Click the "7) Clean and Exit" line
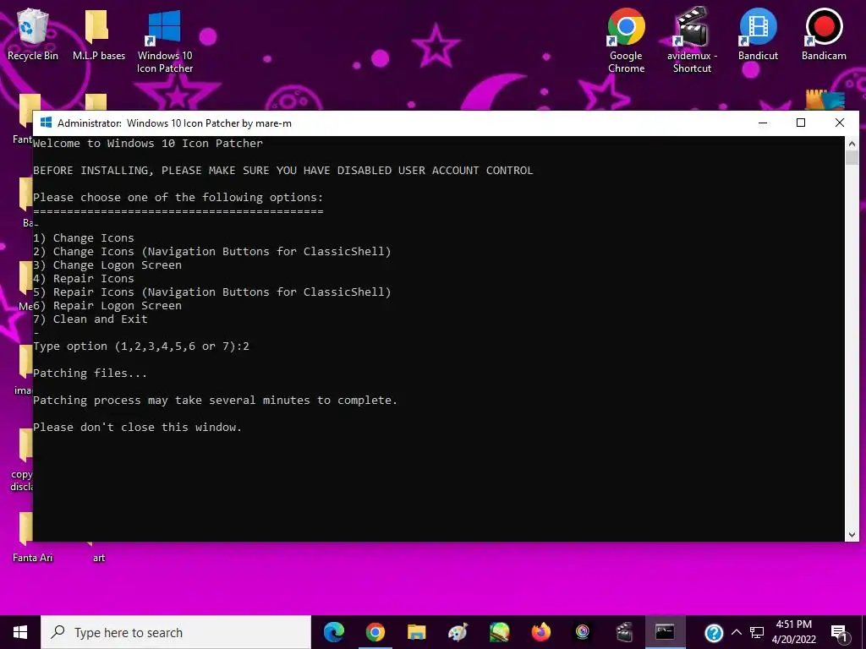The height and width of the screenshot is (649, 866). (90, 319)
